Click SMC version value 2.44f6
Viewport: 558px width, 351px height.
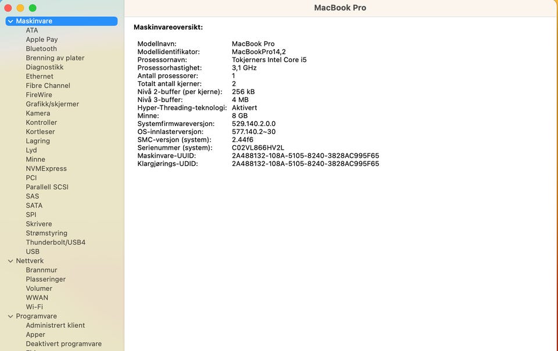243,140
